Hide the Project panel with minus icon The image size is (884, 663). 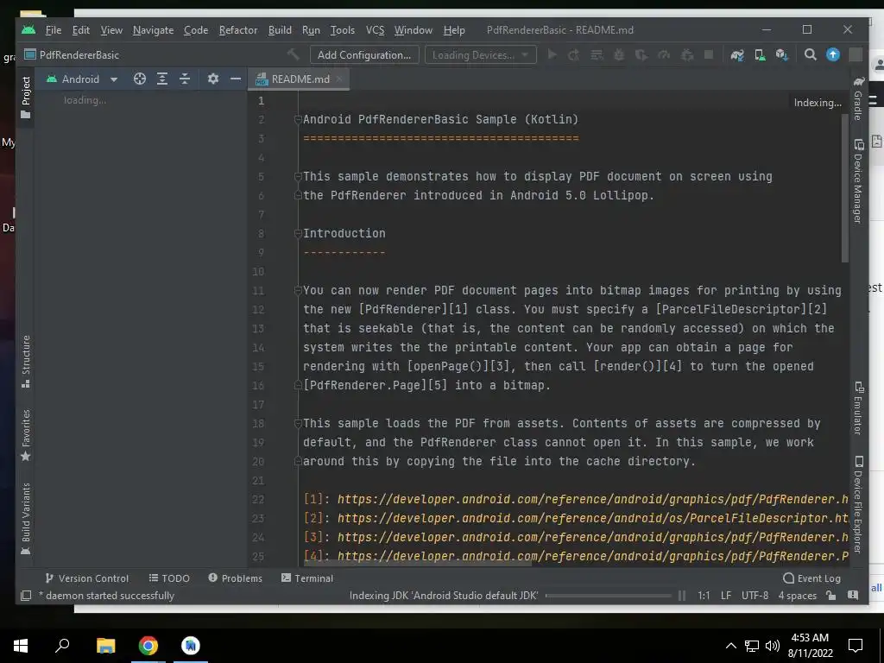[x=235, y=79]
